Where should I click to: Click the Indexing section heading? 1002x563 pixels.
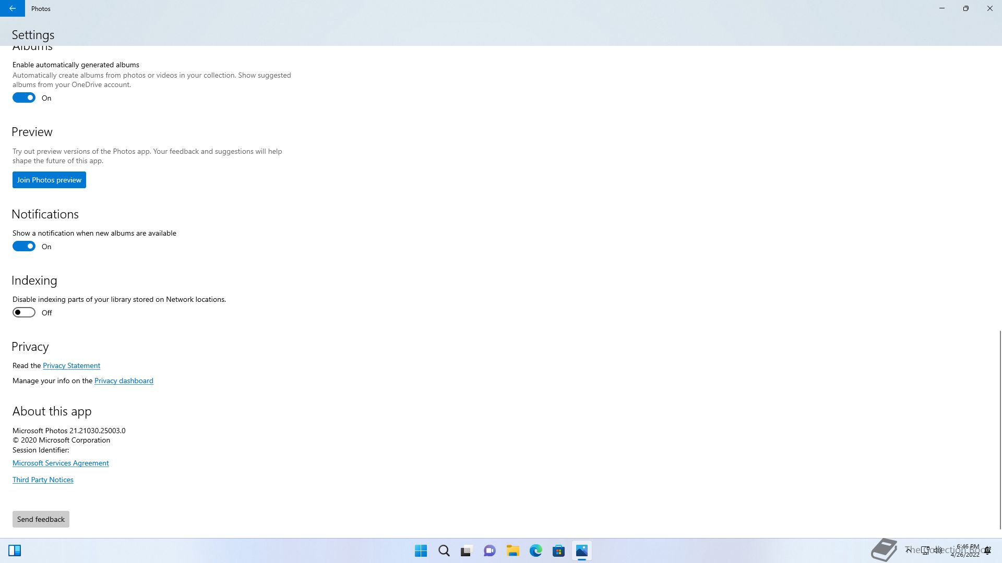tap(34, 280)
